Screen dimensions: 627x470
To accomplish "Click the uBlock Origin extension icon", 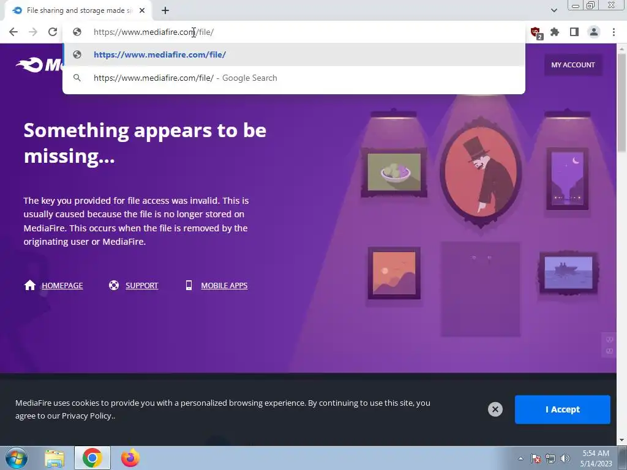I will [x=536, y=33].
